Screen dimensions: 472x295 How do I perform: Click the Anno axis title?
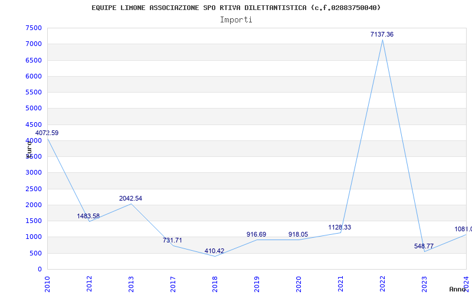click(458, 289)
